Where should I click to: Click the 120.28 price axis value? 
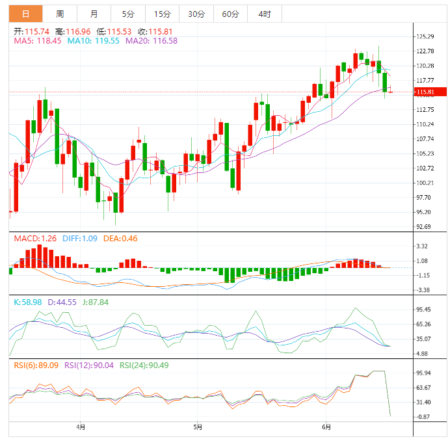[x=425, y=66]
